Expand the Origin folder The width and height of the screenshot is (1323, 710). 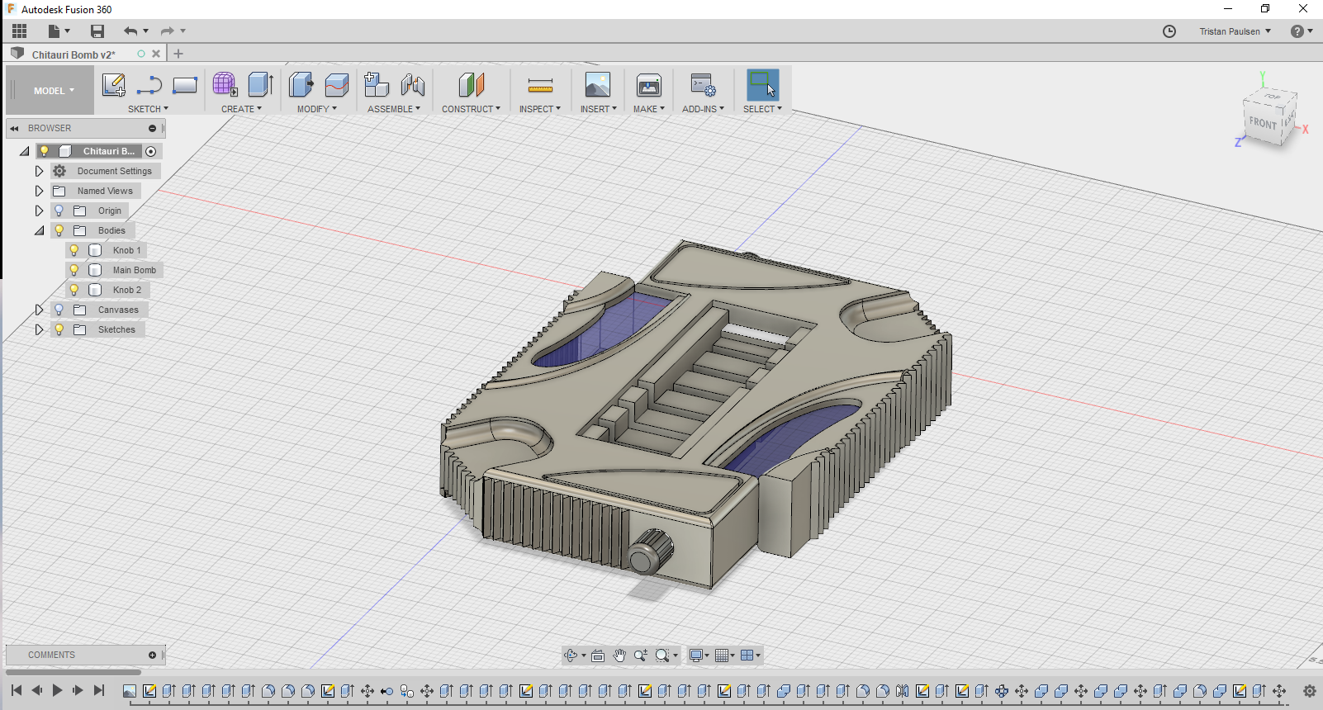(x=39, y=211)
